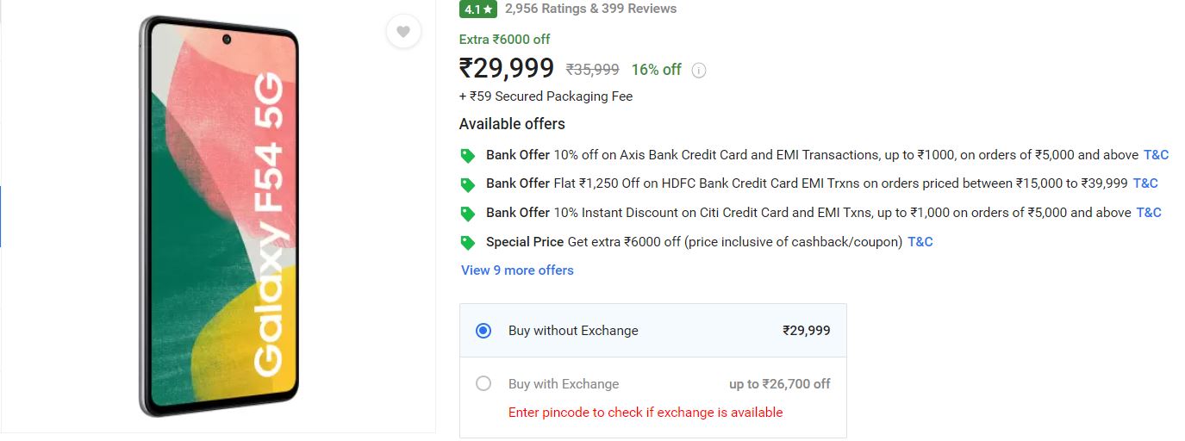Click the Galaxy F54 5G product image

(219, 215)
